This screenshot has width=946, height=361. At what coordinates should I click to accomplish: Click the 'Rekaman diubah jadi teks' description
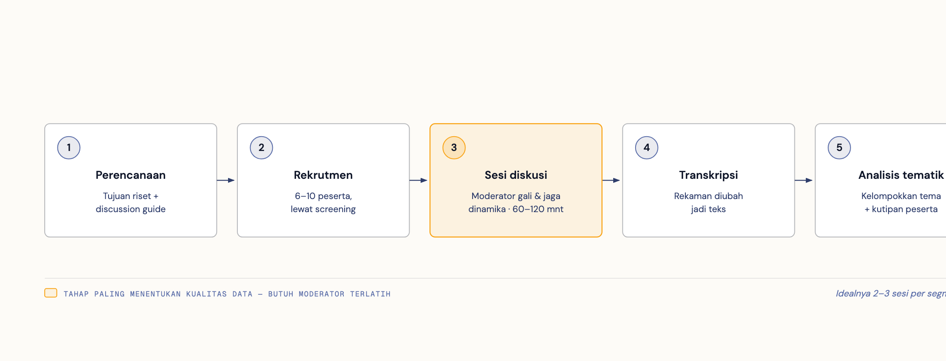[708, 202]
